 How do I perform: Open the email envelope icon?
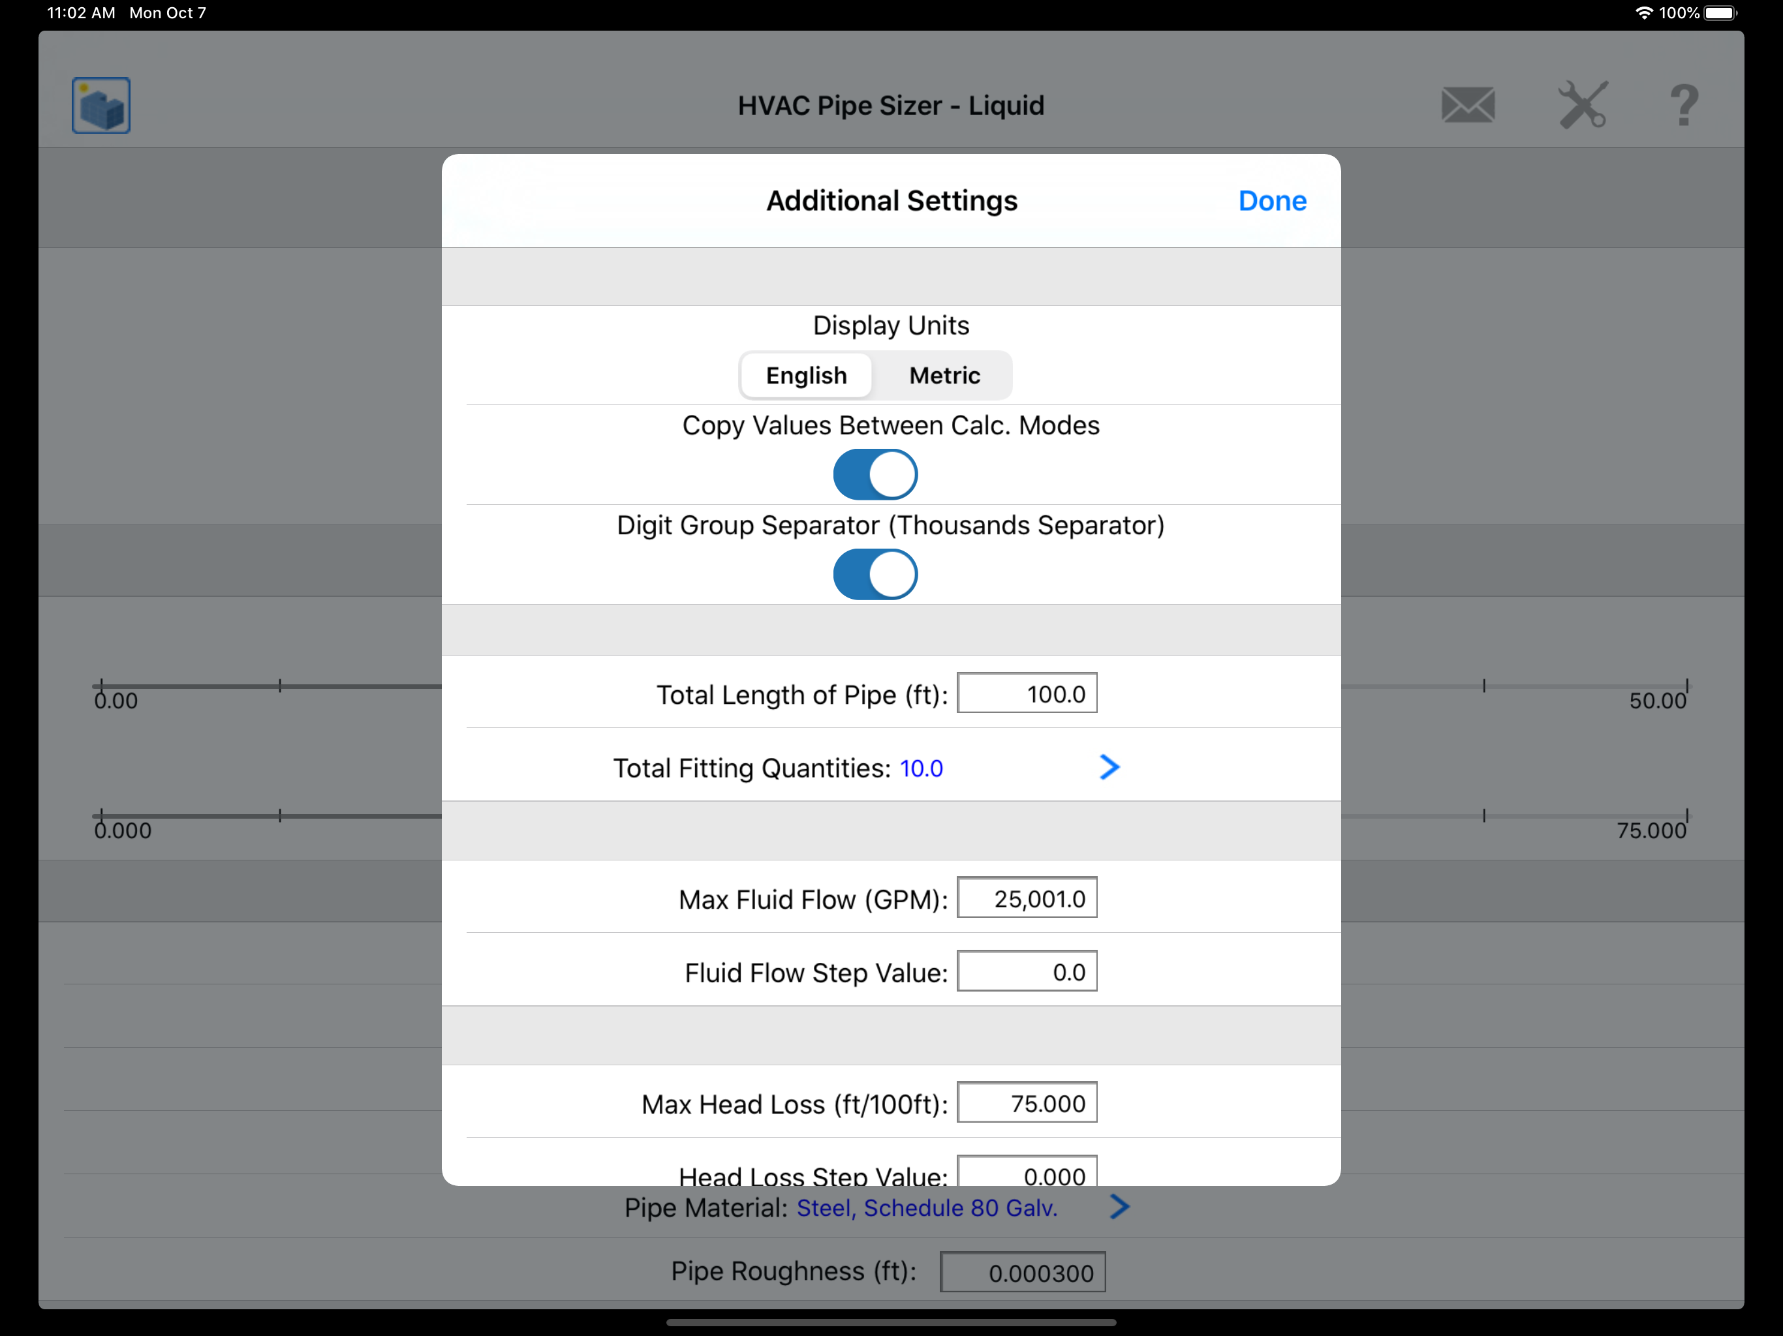(1468, 106)
